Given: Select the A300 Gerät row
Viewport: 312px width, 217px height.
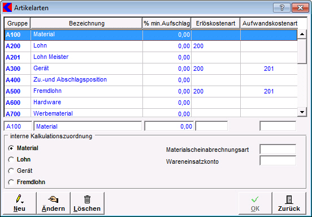Looking at the screenshot, I should click(151, 69).
